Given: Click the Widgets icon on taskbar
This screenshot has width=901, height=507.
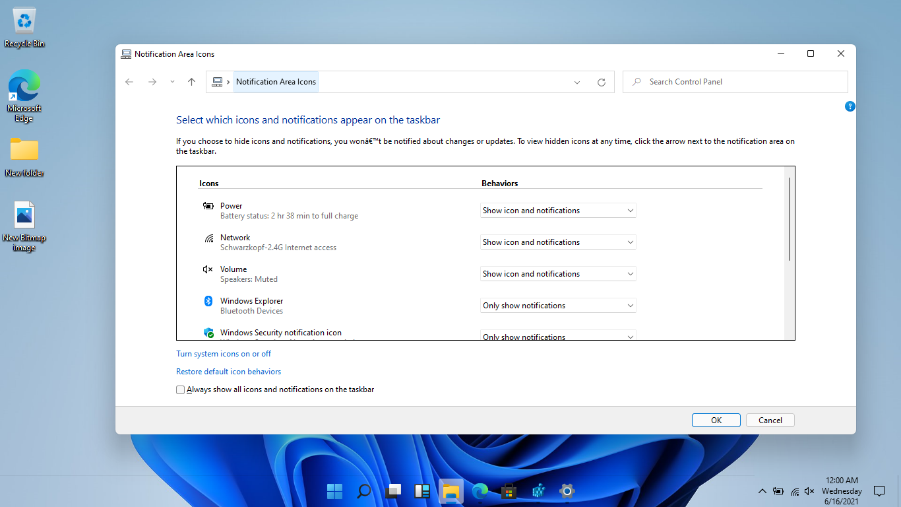Looking at the screenshot, I should tap(421, 491).
